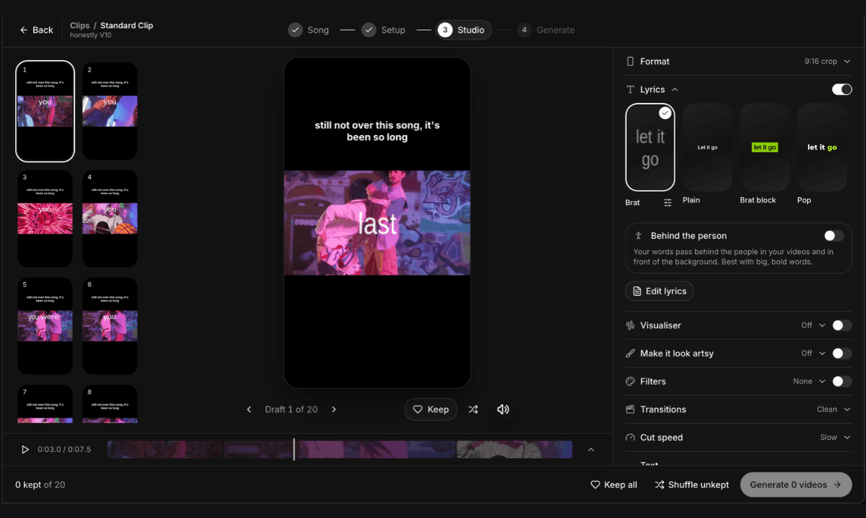
Task: Click the Keep heart button
Action: point(431,410)
